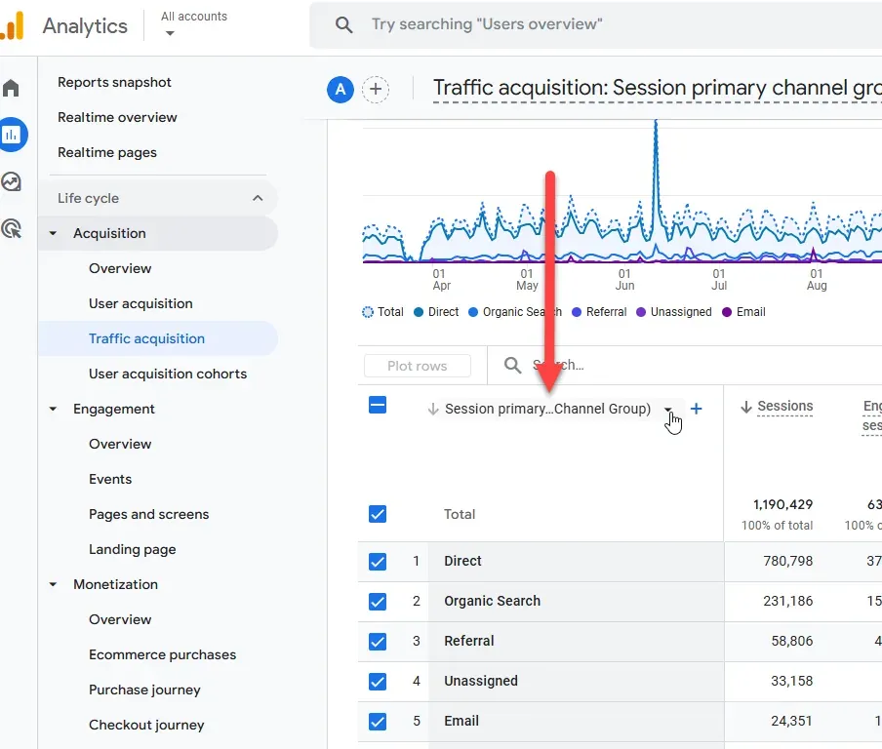The width and height of the screenshot is (882, 749).
Task: Open Monetization Overview report
Action: coord(120,619)
